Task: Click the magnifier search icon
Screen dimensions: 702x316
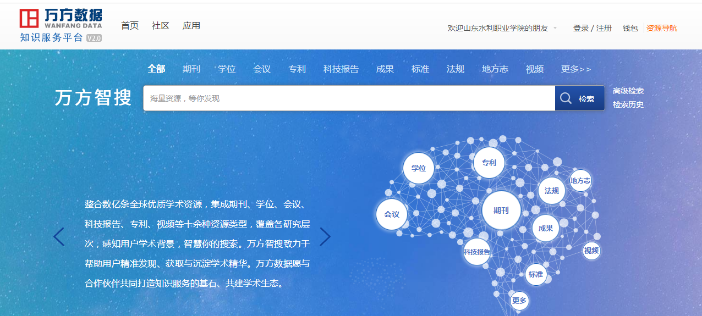Action: (566, 98)
